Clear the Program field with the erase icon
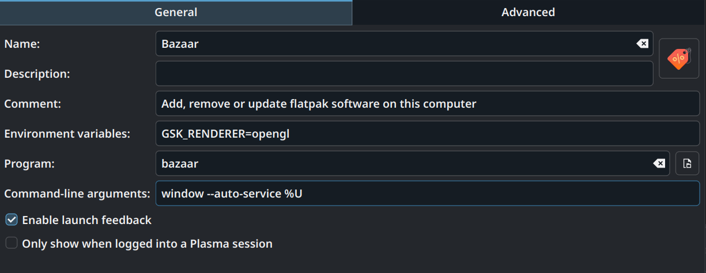706x273 pixels. 659,164
